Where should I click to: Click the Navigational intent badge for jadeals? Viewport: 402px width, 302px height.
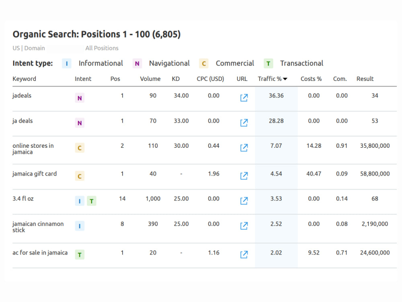pos(80,98)
